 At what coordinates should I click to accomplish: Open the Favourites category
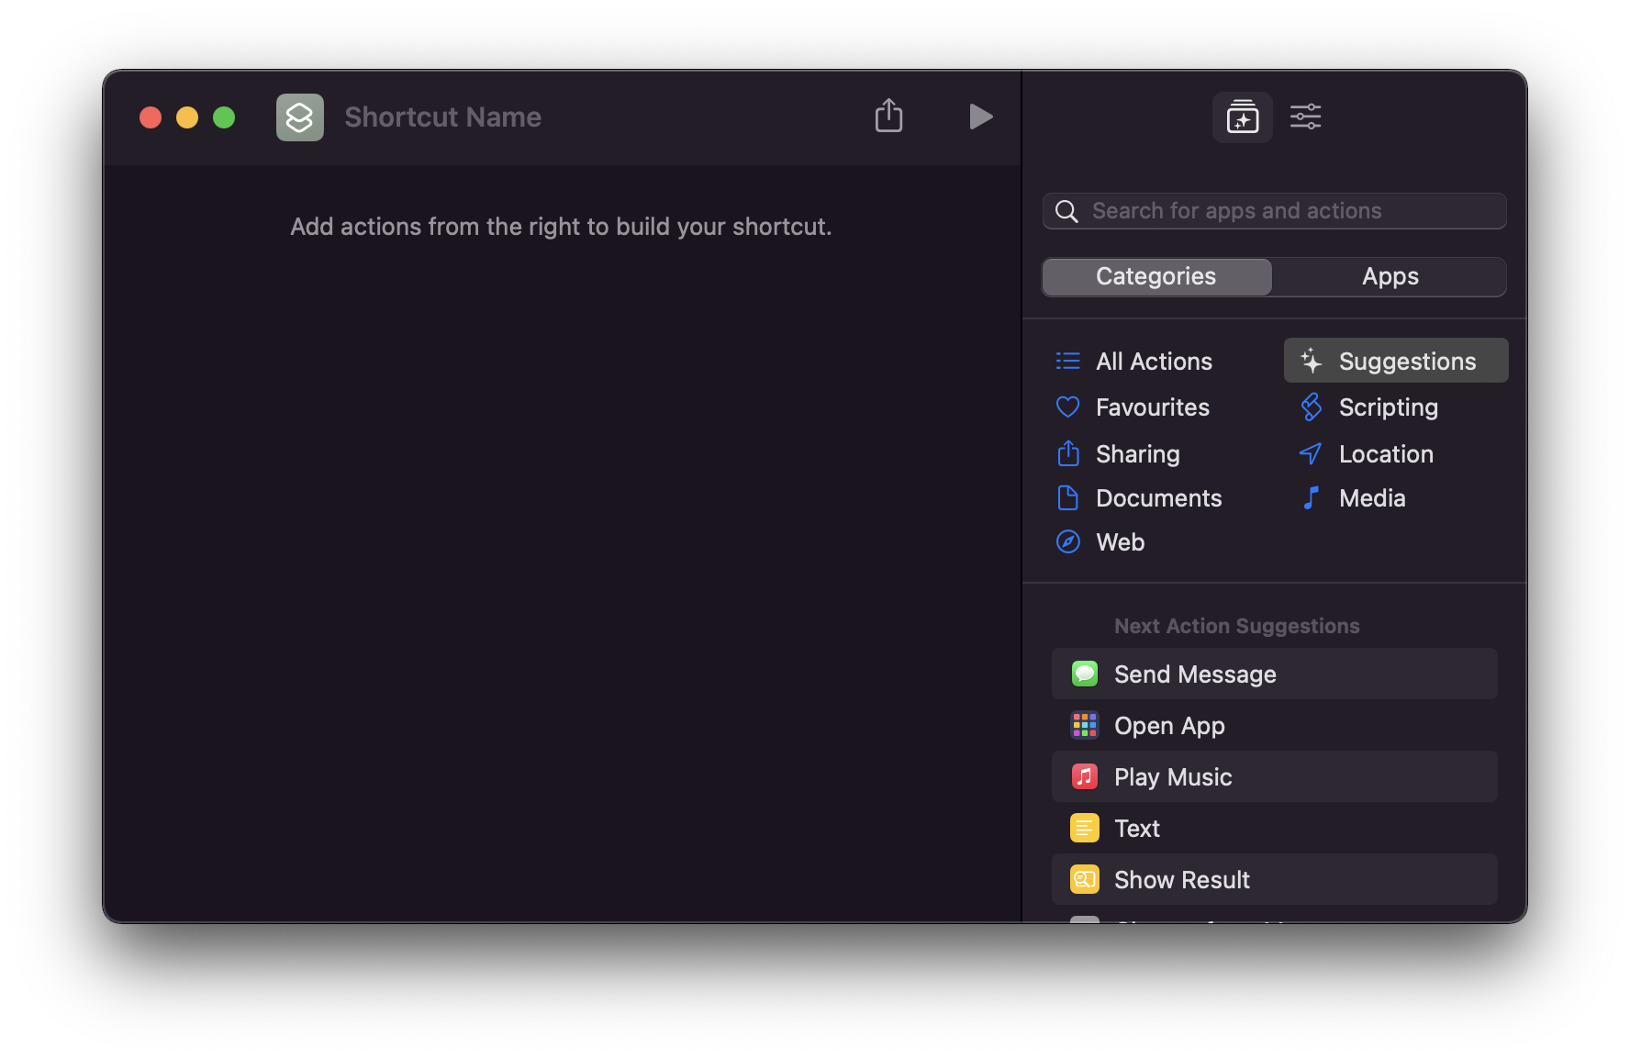click(1152, 407)
